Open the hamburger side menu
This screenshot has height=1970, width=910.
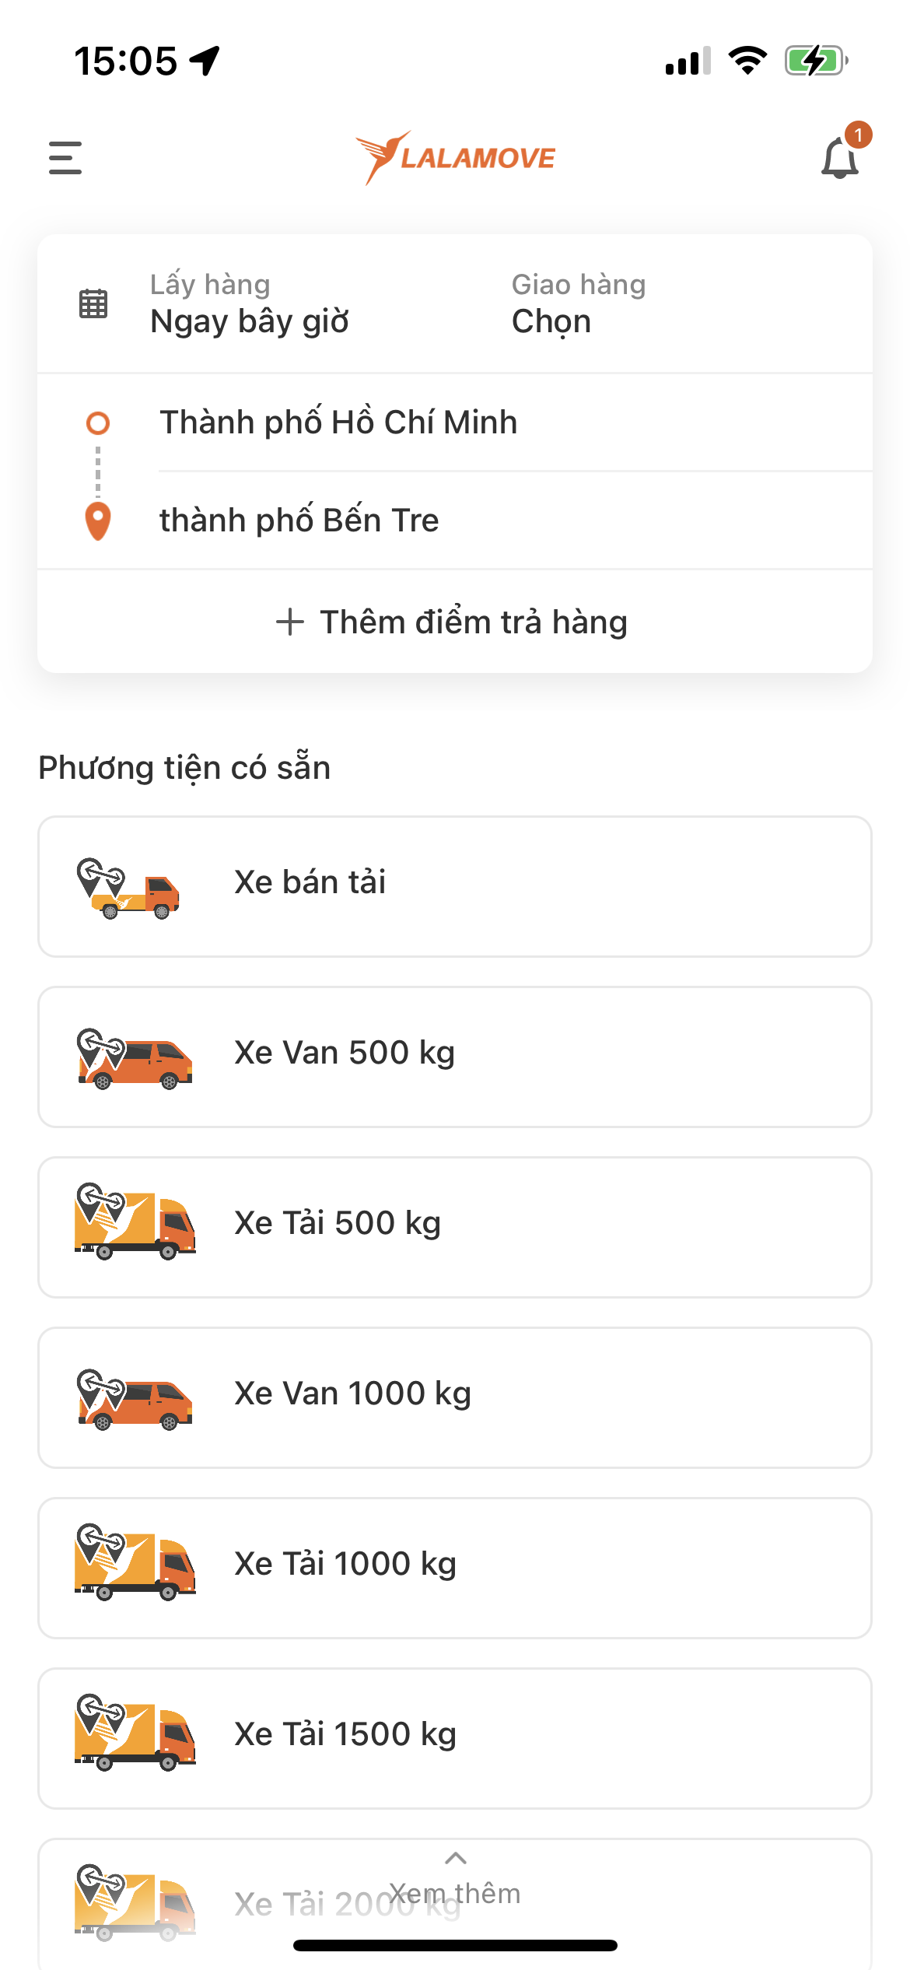[x=65, y=158]
